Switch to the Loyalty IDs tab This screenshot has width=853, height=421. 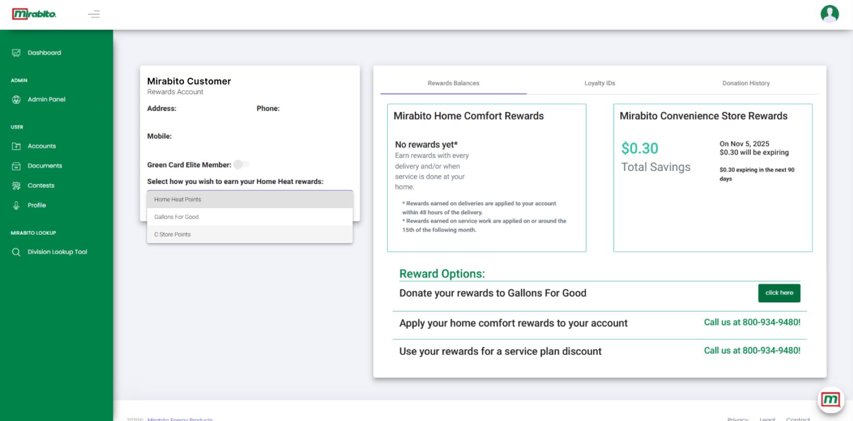point(600,83)
